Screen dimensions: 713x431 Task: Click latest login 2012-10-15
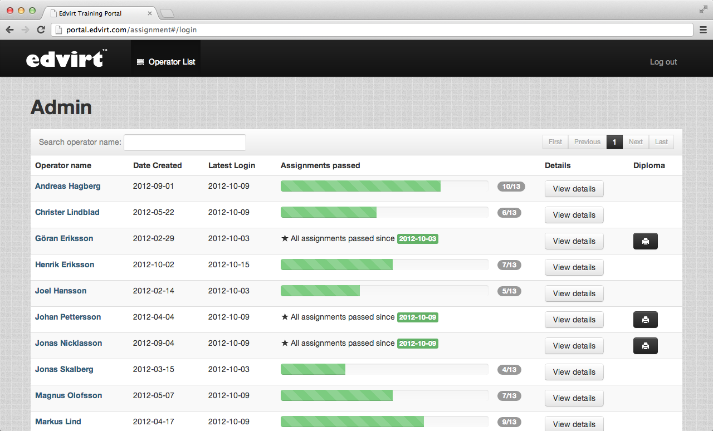[x=229, y=265]
